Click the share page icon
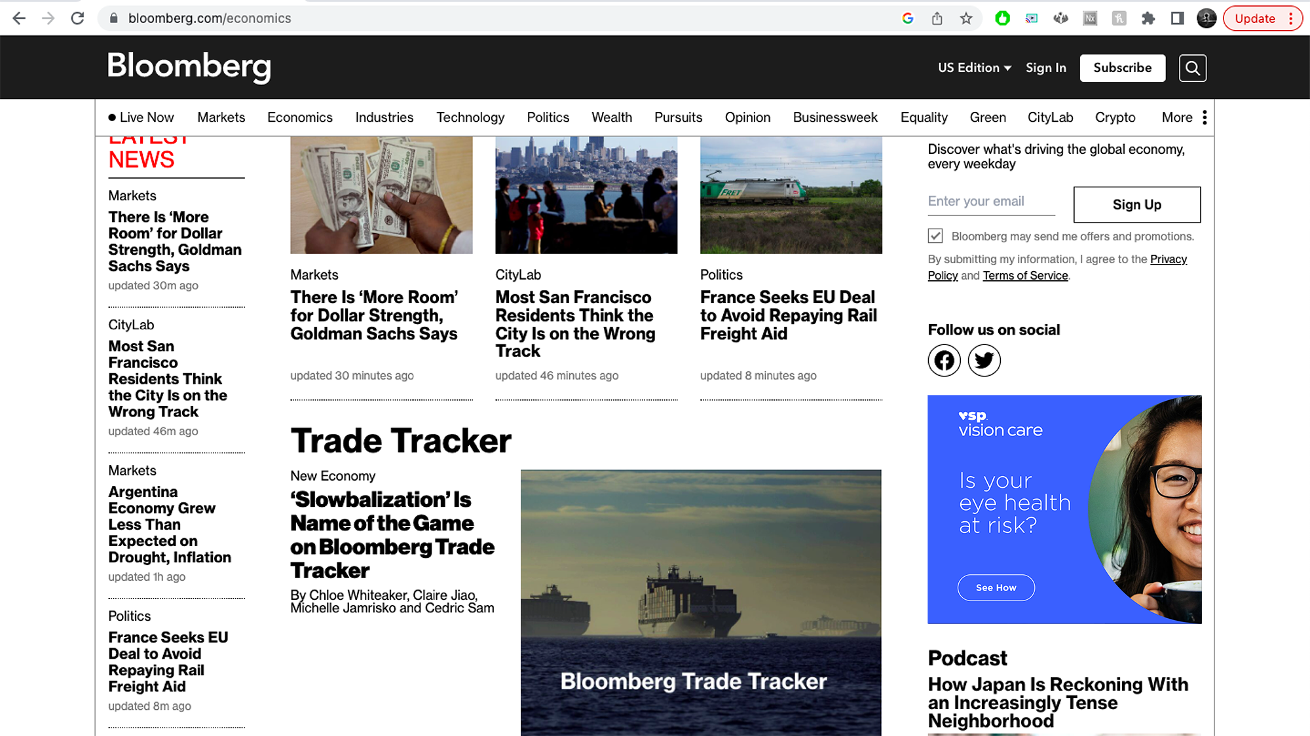This screenshot has height=736, width=1310. pyautogui.click(x=937, y=18)
